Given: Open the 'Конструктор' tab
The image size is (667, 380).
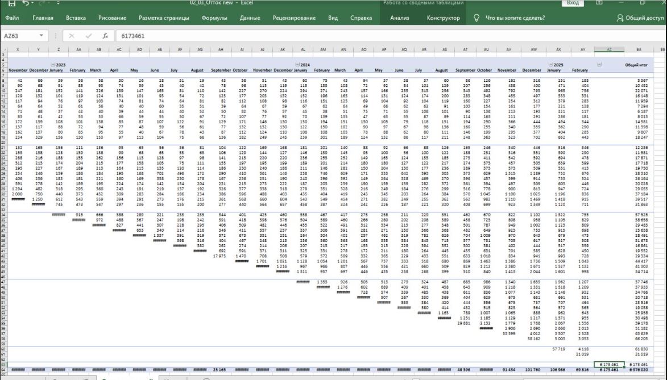Looking at the screenshot, I should [x=443, y=18].
